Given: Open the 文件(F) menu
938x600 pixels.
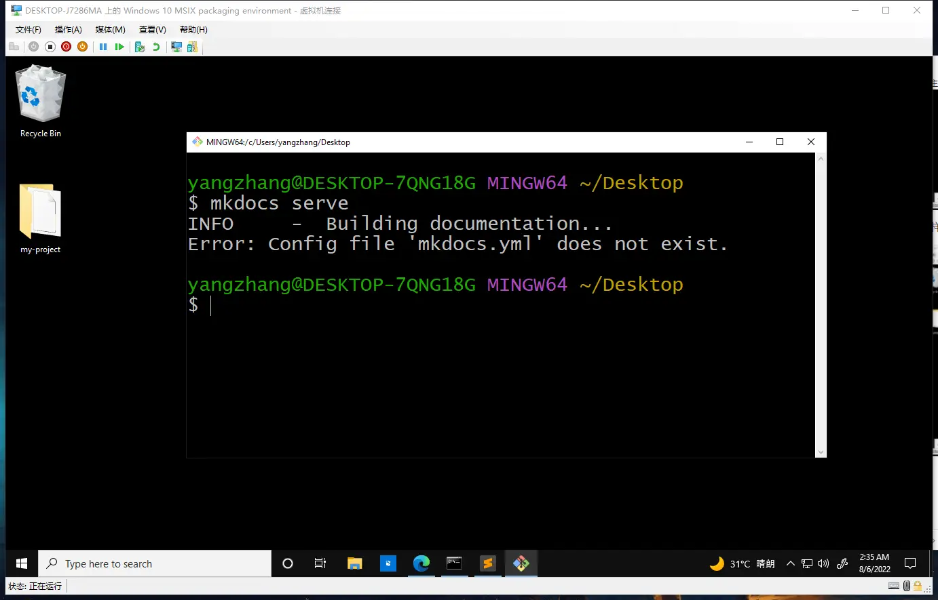Looking at the screenshot, I should [28, 30].
